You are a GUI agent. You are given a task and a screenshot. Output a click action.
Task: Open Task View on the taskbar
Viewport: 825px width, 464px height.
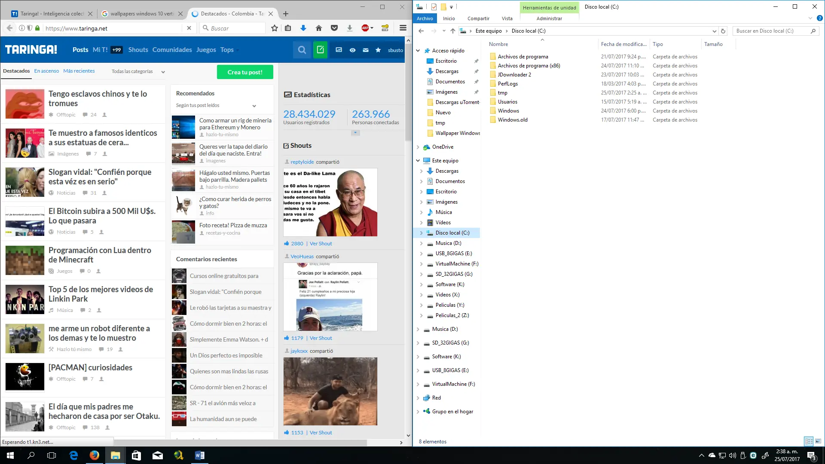point(52,455)
